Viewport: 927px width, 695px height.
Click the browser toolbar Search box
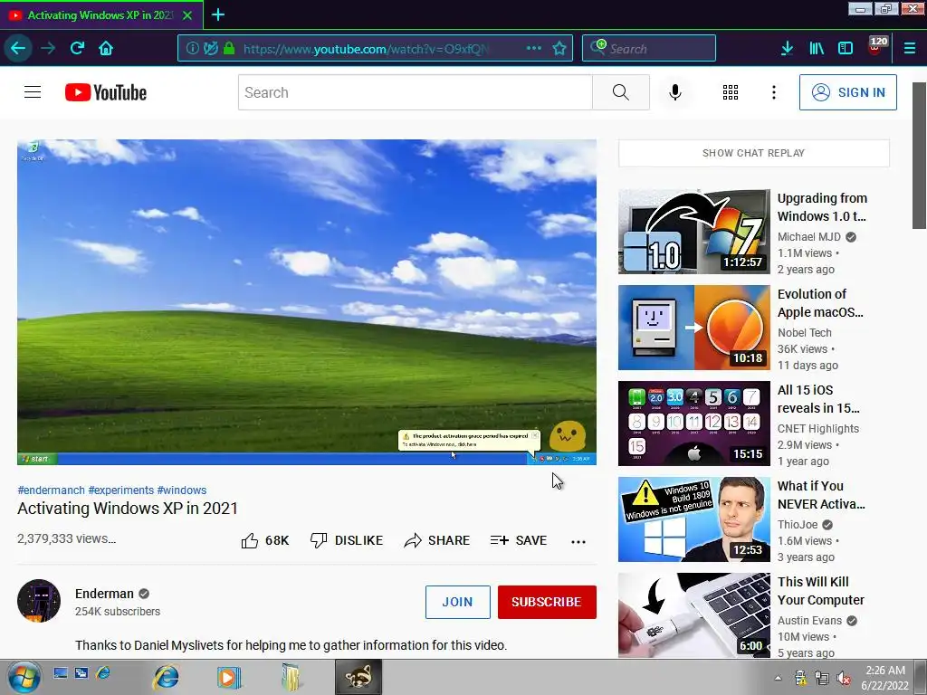648,49
